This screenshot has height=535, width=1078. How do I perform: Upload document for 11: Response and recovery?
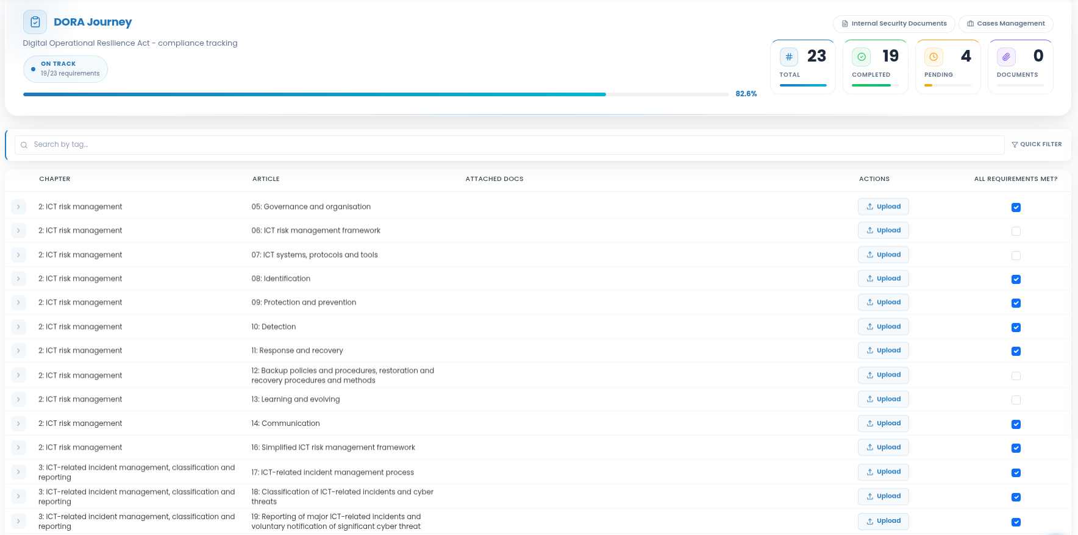click(883, 350)
